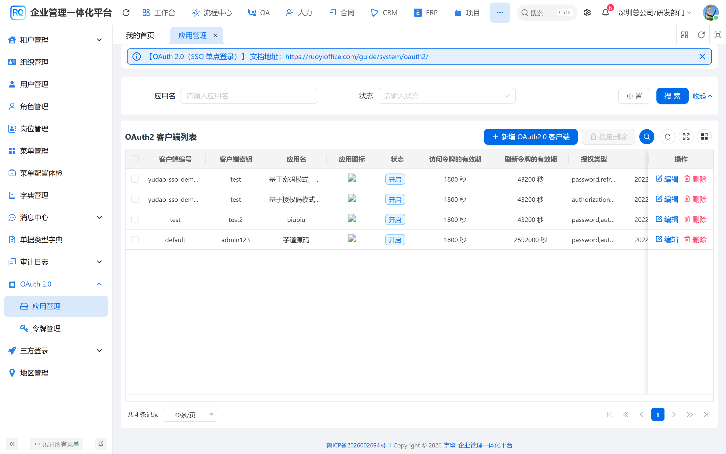Click the table fullscreen expand icon

[x=686, y=137]
